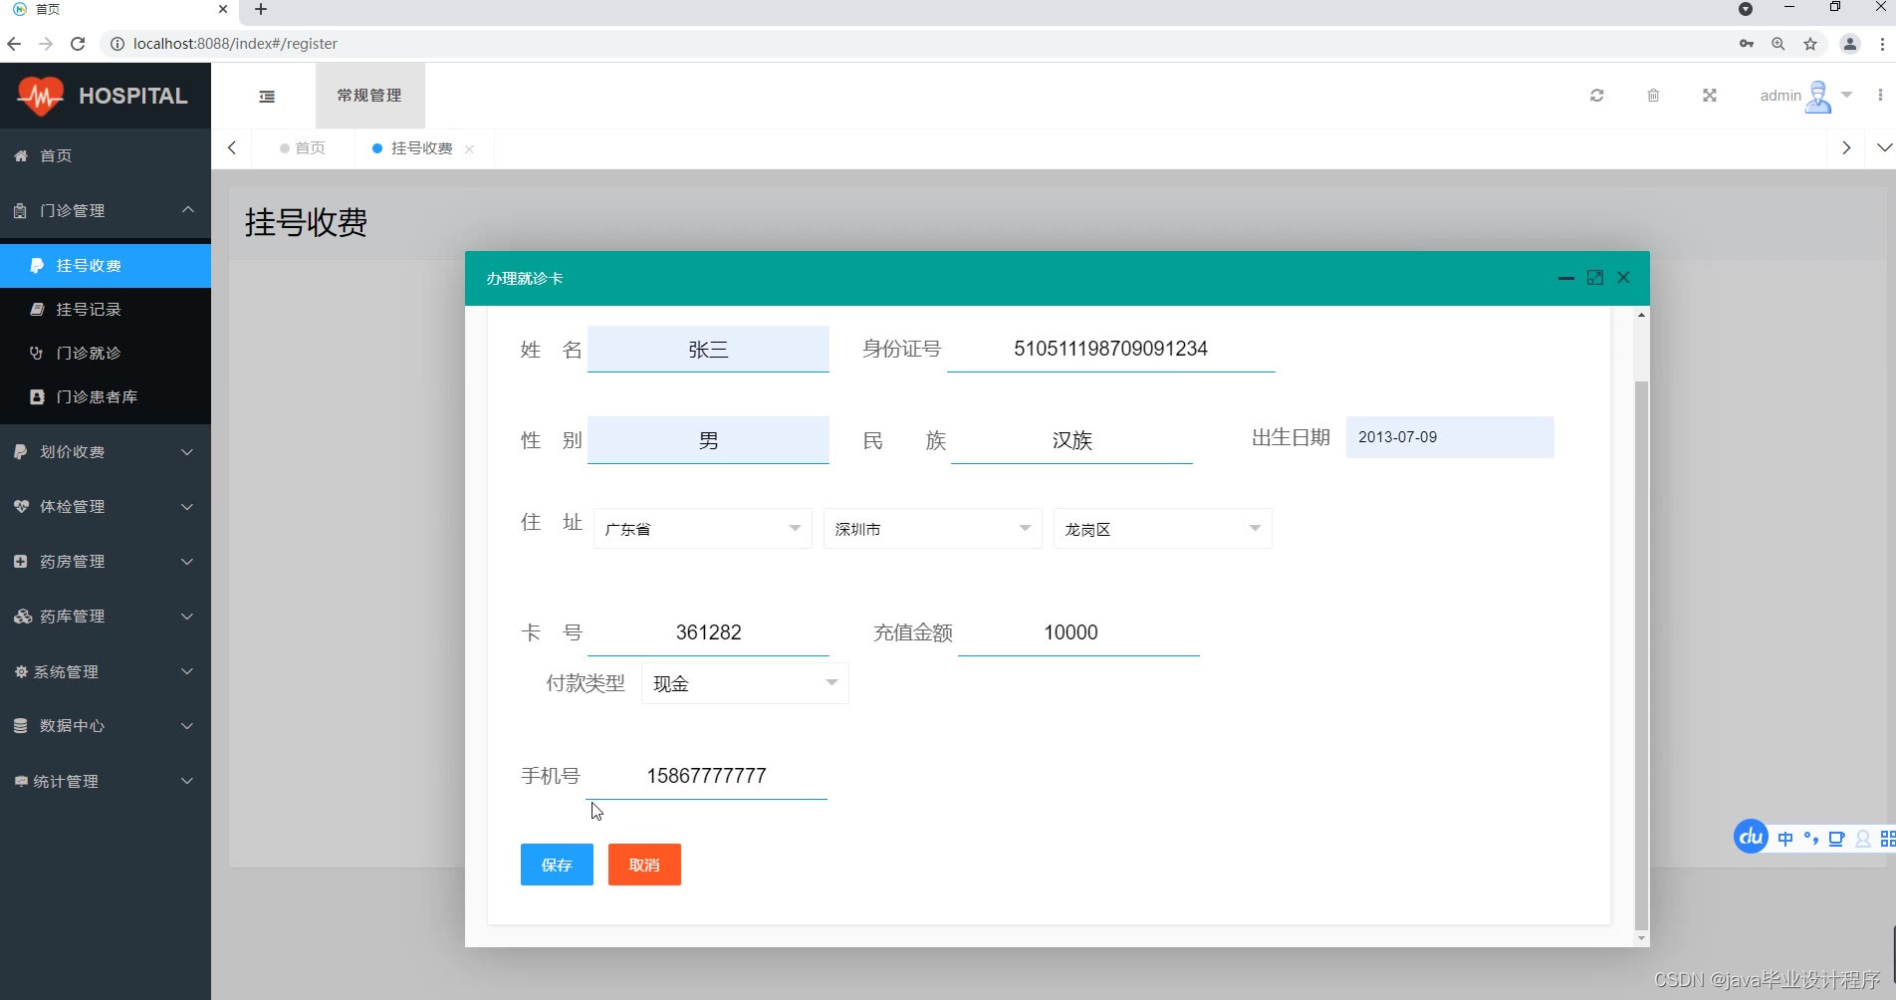The height and width of the screenshot is (1000, 1896).
Task: Click the 常规管理 top menu item
Action: [x=369, y=96]
